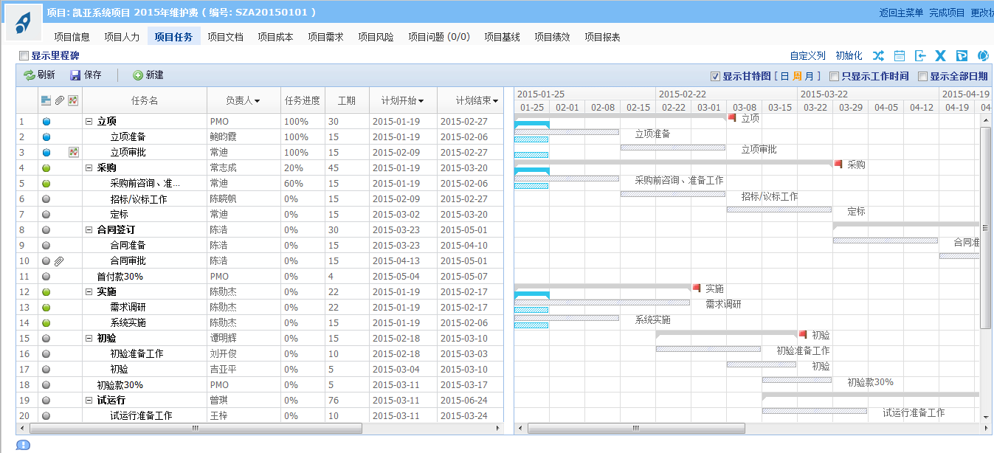Image resolution: width=994 pixels, height=453 pixels.
Task: Click the attachment paperclip on row 10
Action: pyautogui.click(x=59, y=261)
